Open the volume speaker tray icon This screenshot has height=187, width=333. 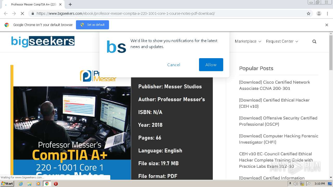tap(296, 184)
